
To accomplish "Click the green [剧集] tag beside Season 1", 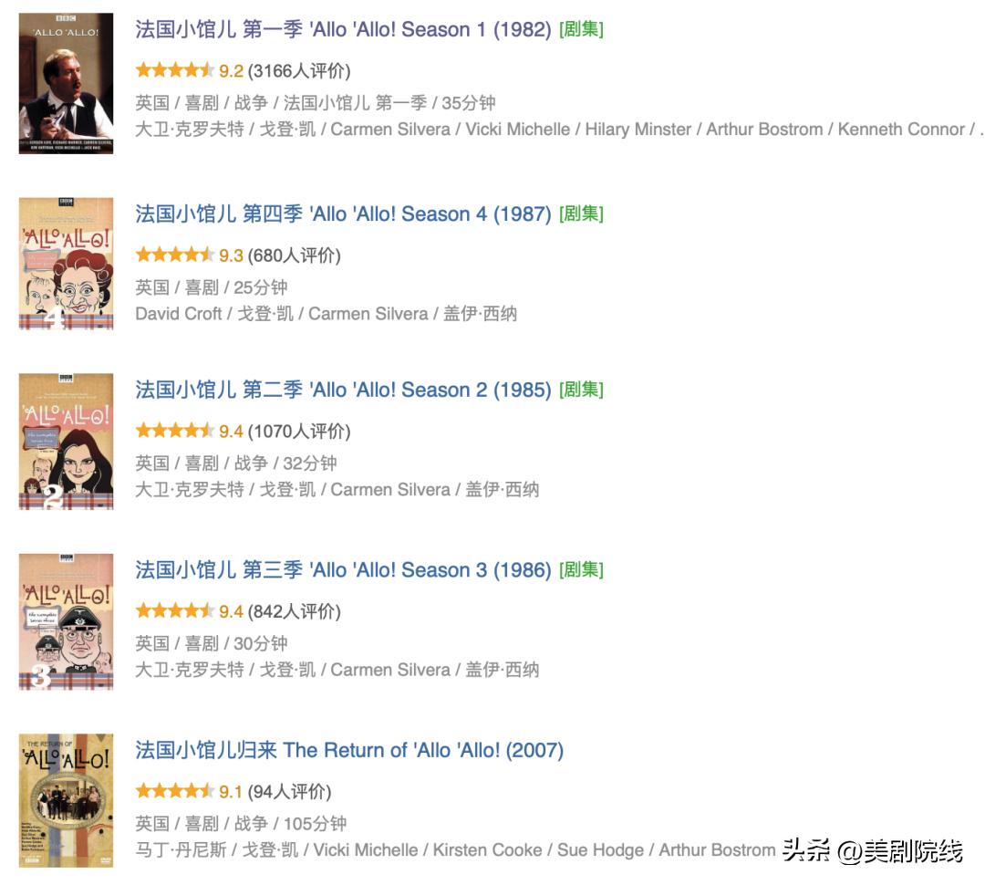I will pos(581,29).
